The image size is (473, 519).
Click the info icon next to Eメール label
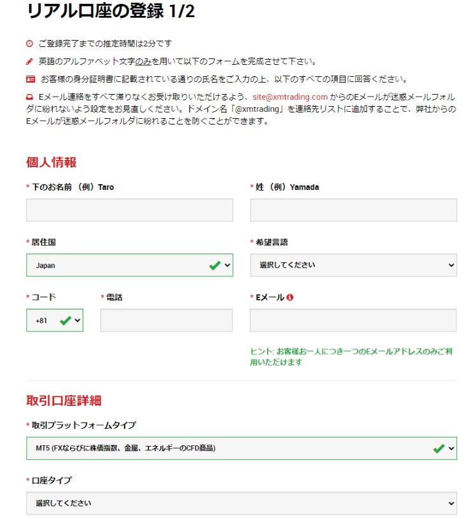coord(290,297)
